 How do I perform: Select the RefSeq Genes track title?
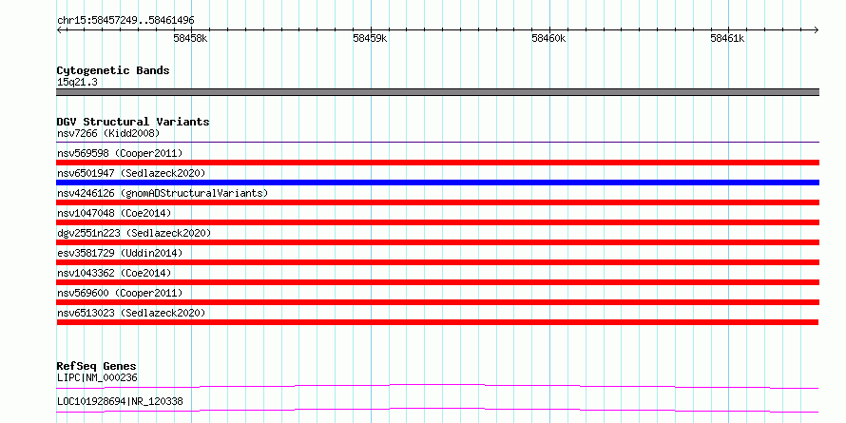[97, 366]
